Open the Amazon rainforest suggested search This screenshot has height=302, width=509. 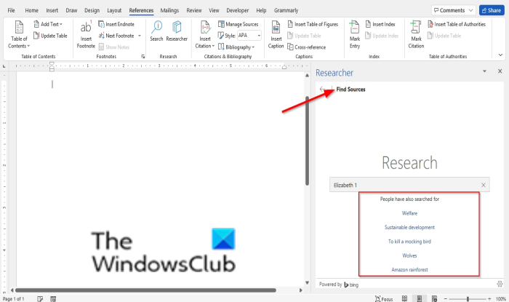coord(409,269)
